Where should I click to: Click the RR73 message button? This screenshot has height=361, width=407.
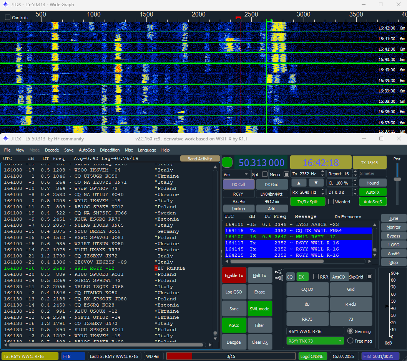pos(307,319)
